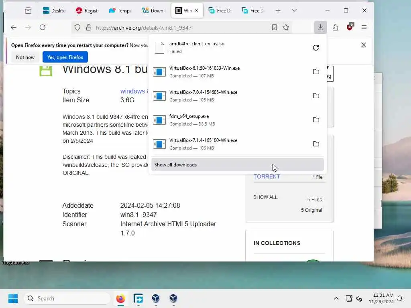This screenshot has width=411, height=308.
Task: Dismiss the Firefox restart notification bar
Action: 364,45
